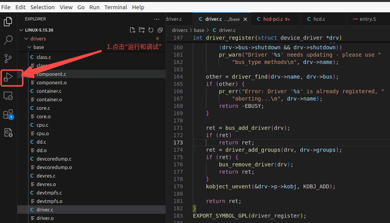Open core.o in the file tree
The width and height of the screenshot is (390, 223).
tap(91, 116)
